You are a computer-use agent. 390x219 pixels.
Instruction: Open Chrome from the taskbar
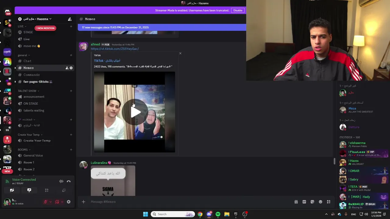[200, 214]
